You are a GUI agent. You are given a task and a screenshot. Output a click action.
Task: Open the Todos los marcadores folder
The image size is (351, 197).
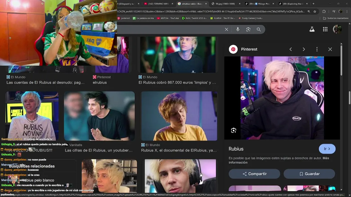(336, 18)
